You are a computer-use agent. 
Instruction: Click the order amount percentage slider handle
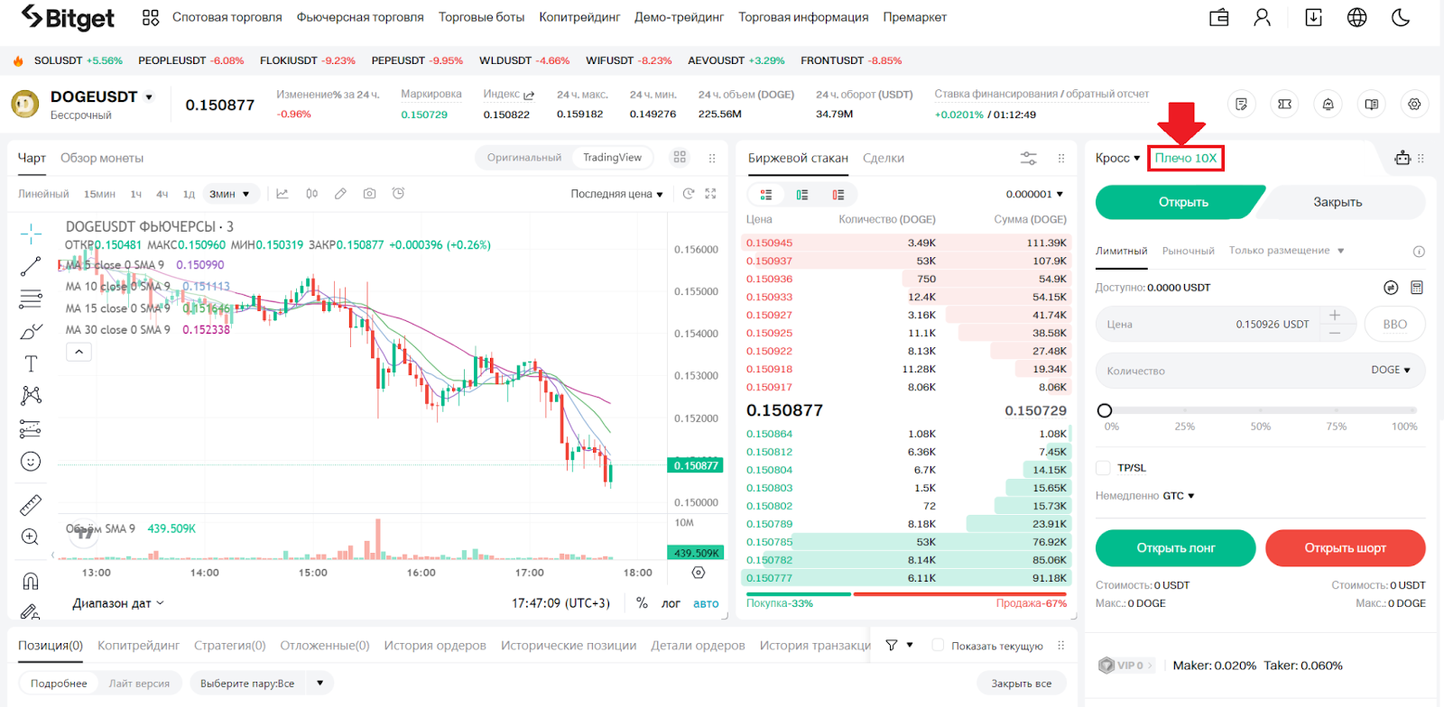coord(1105,411)
